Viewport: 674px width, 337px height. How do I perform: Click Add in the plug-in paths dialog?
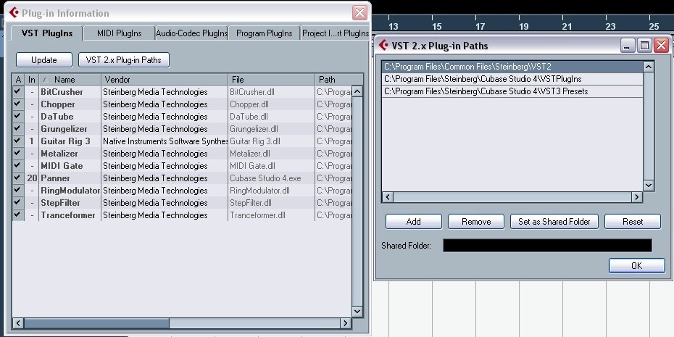click(x=414, y=221)
